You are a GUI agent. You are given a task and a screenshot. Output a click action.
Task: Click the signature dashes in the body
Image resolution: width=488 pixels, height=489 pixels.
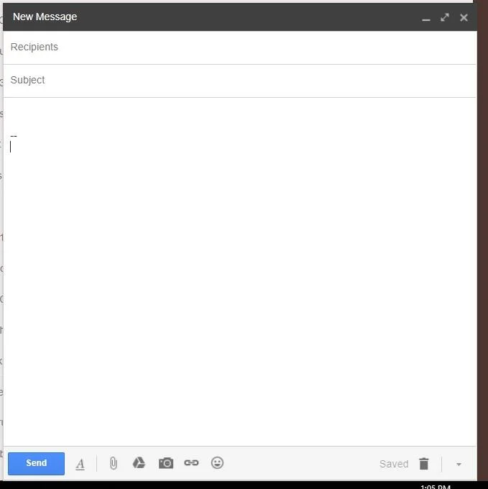point(14,135)
